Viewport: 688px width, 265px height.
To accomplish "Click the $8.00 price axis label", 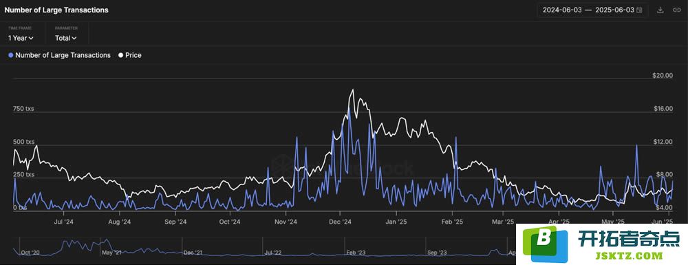I will pos(665,174).
